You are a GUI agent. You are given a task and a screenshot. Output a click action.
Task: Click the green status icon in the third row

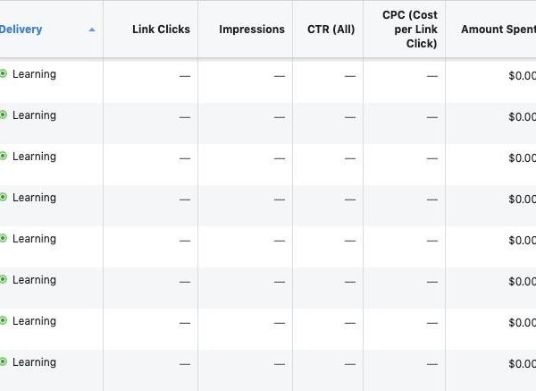pos(3,157)
